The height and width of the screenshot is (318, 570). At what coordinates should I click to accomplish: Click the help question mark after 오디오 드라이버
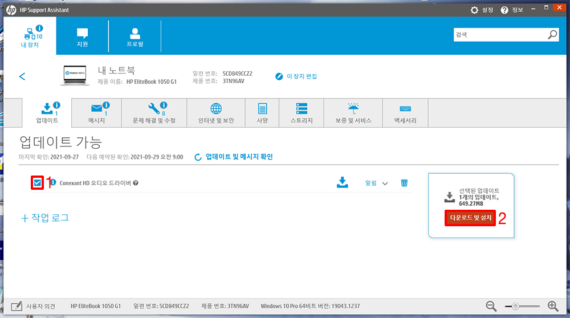(136, 183)
